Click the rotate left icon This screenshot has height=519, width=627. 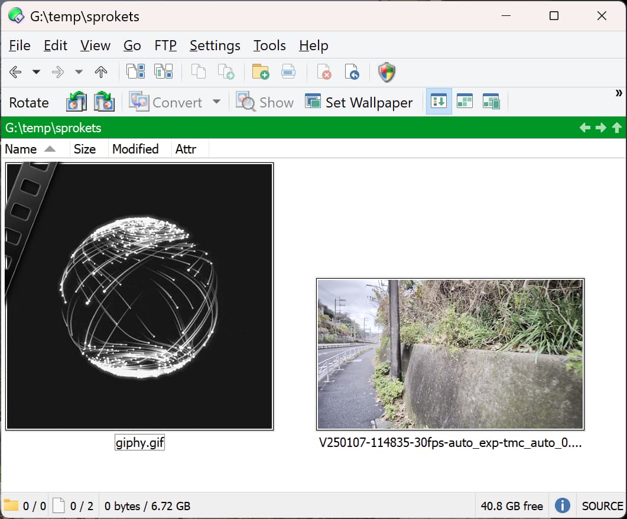[x=76, y=102]
